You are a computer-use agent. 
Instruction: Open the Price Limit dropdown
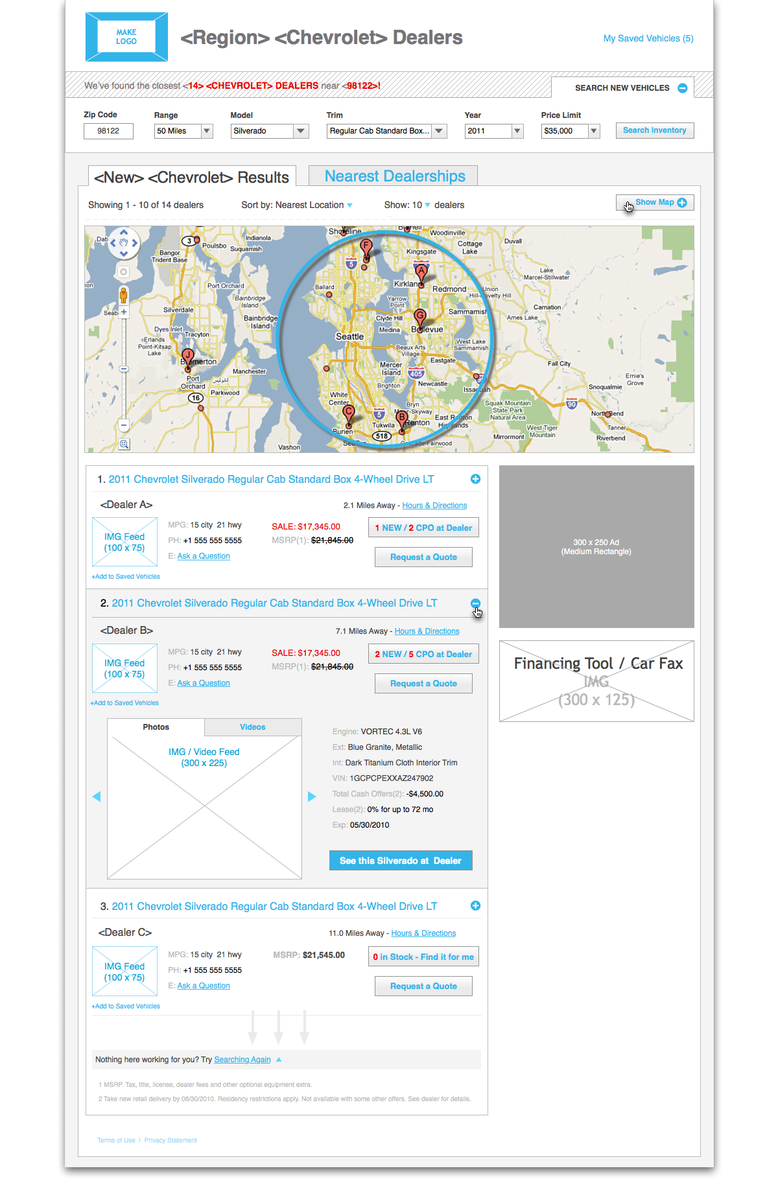pos(571,131)
